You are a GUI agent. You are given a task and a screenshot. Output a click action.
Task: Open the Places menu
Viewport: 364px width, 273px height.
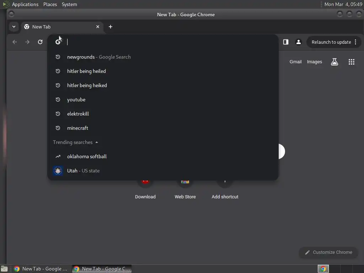click(x=50, y=4)
